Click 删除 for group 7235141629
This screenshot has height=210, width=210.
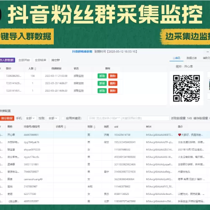pos(113,83)
